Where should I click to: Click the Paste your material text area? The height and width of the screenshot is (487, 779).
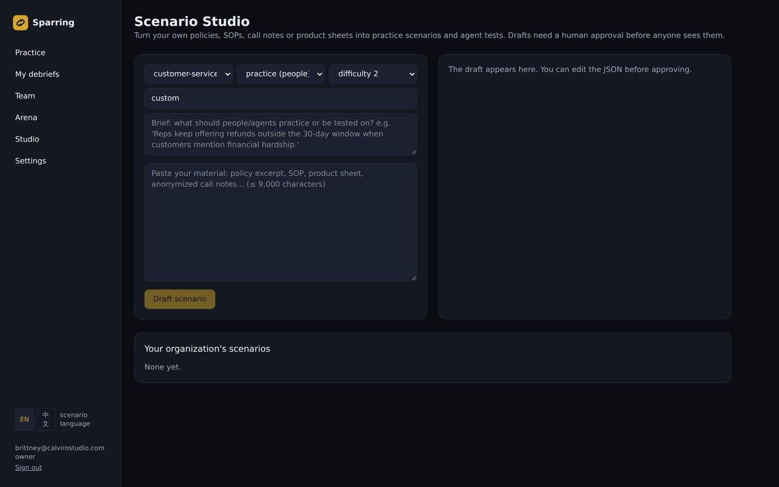click(x=281, y=222)
